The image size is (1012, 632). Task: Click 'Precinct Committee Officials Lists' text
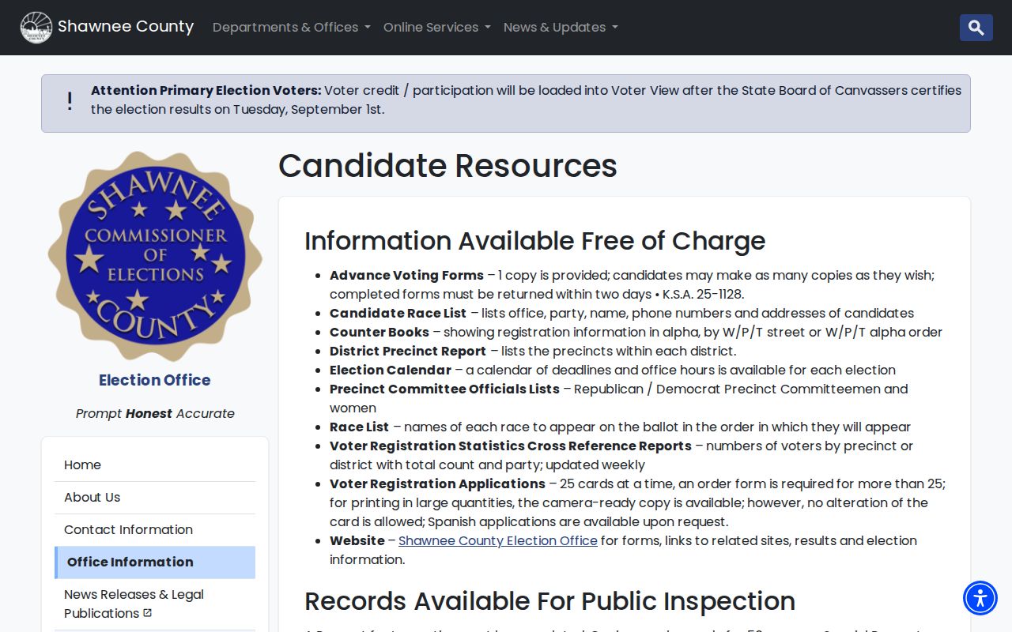(x=444, y=389)
